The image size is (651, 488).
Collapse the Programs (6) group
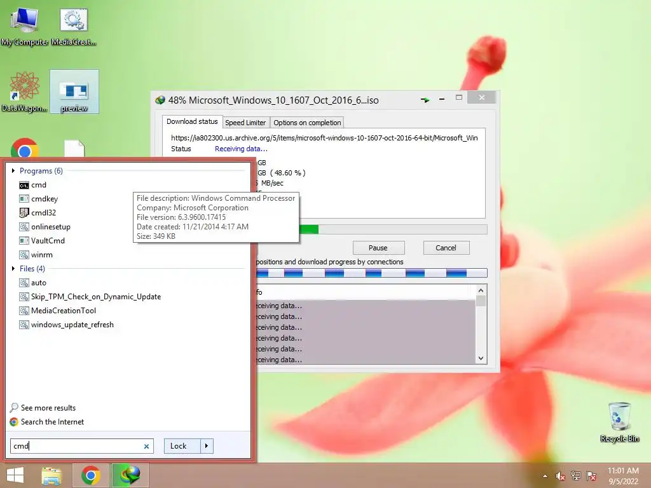tap(13, 171)
